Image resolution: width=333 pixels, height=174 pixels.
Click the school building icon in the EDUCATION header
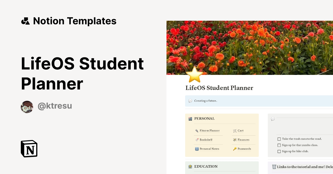pyautogui.click(x=190, y=167)
